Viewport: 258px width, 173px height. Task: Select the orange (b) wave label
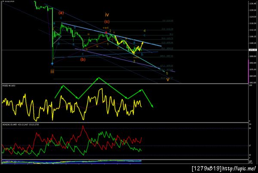tap(83, 59)
